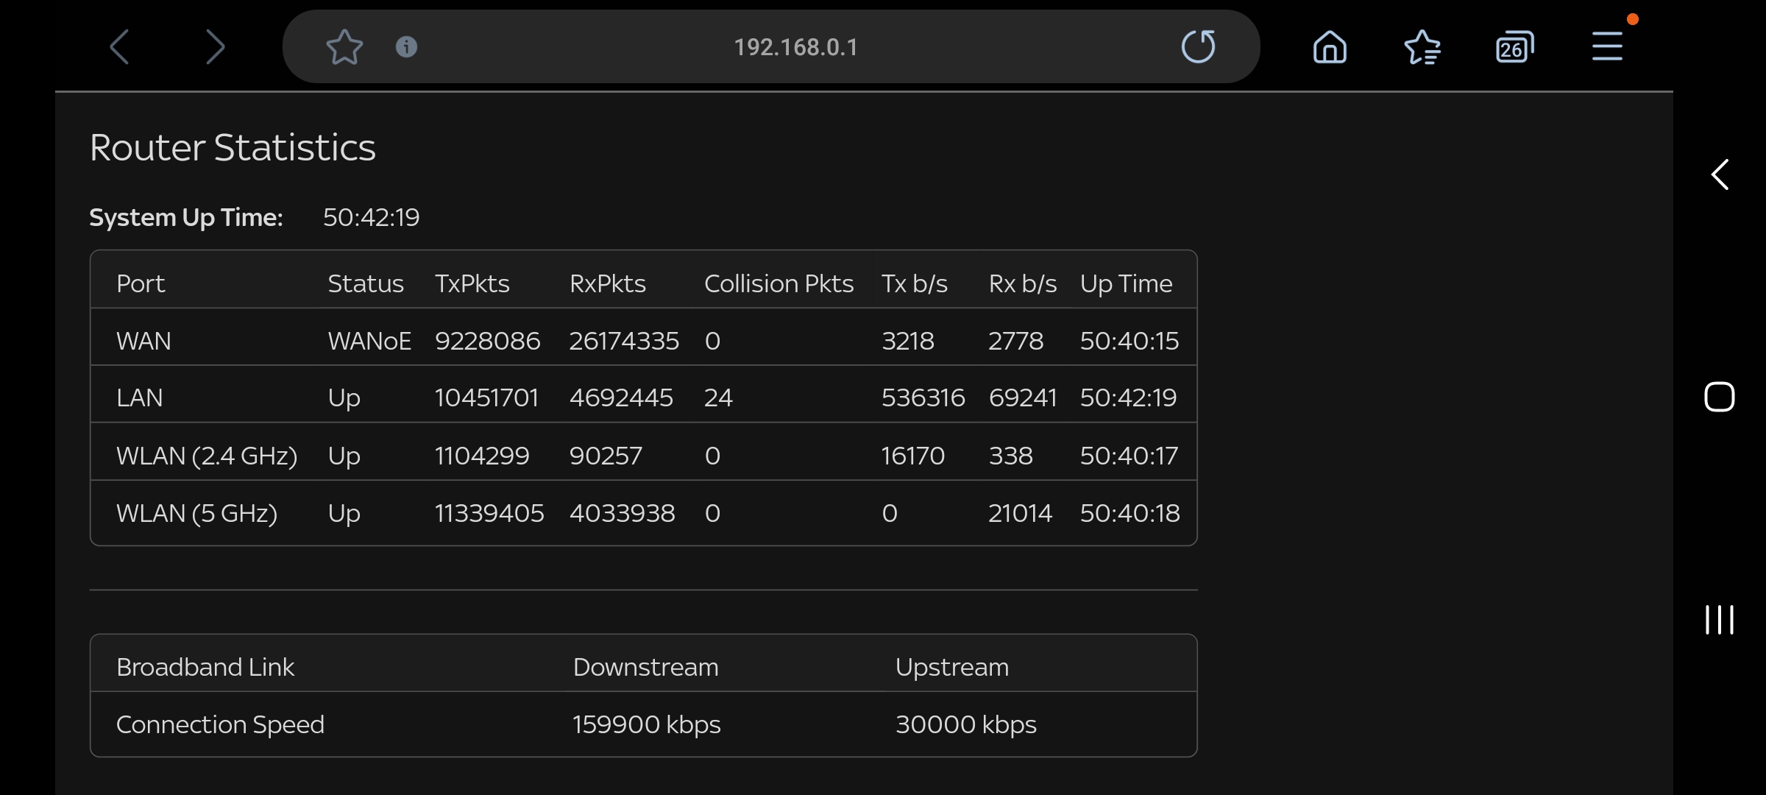Tap the Android back navigation button
This screenshot has height=795, width=1766.
1720,174
